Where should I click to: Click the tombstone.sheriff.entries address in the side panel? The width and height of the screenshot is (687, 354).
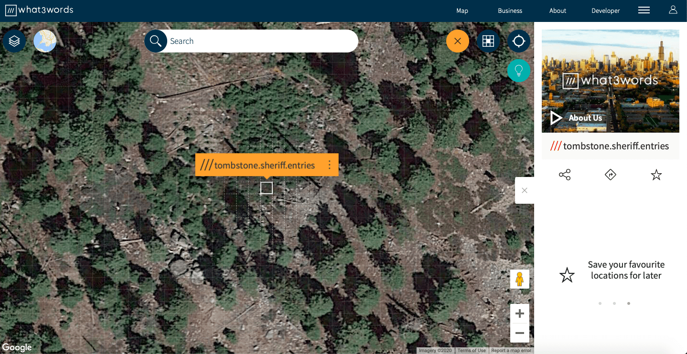610,146
